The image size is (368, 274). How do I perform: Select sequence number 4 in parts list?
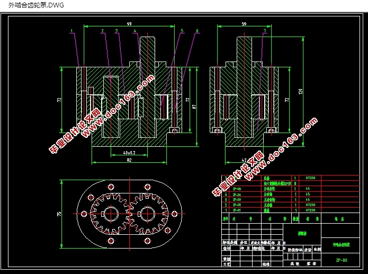click(x=226, y=195)
